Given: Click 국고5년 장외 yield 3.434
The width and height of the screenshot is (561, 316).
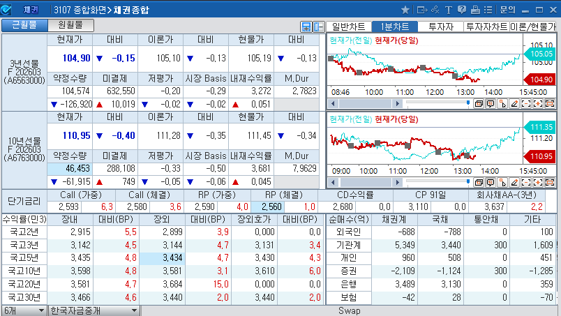Looking at the screenshot, I should (162, 257).
